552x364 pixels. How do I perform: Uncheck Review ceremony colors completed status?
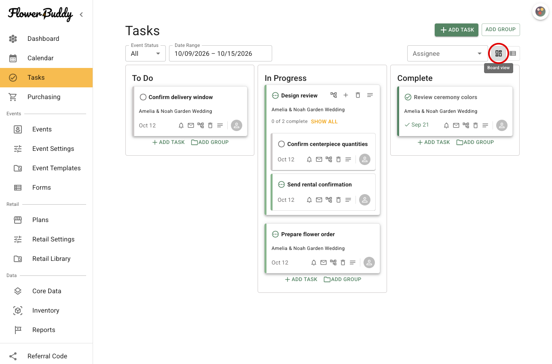coord(408,97)
